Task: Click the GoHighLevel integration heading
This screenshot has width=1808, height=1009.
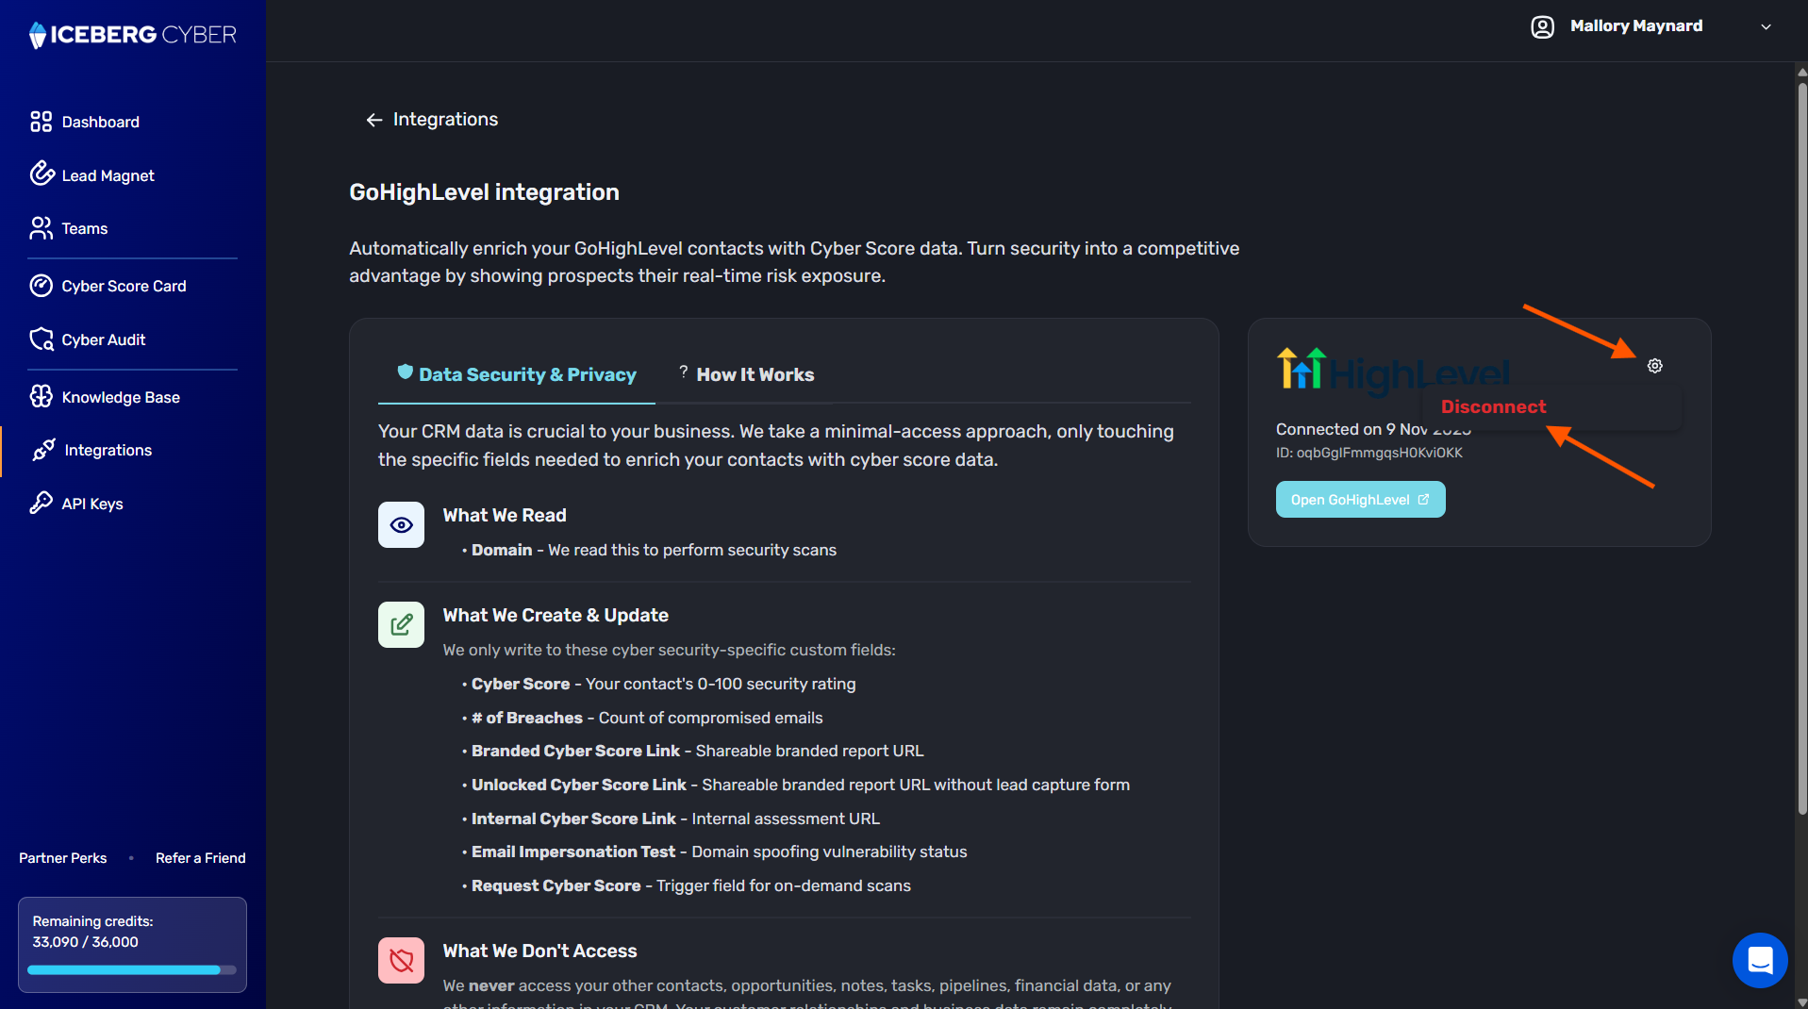Action: point(484,192)
